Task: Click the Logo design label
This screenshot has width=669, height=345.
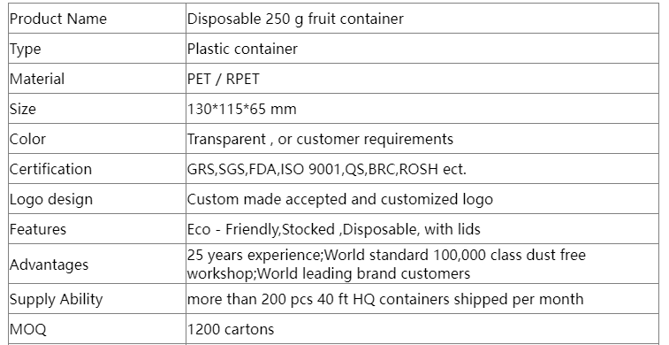Action: click(50, 199)
